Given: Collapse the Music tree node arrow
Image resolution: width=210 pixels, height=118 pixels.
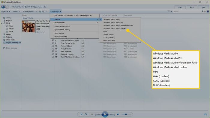Looking at the screenshot, I should 1,23.
